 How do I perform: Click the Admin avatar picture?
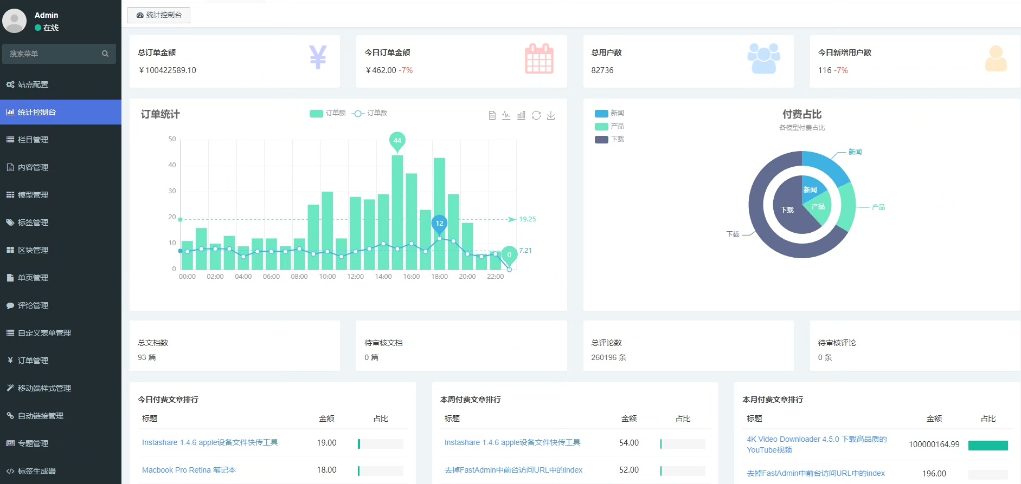[15, 21]
